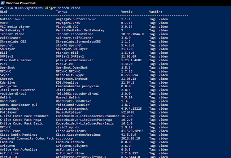Screen dimensions: 231x158
Task: Click the 'Arlive for Acfunlive' name
Action: [x=19, y=150]
